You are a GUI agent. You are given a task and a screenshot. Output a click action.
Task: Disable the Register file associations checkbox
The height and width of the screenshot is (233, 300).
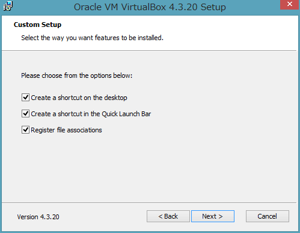(x=25, y=130)
